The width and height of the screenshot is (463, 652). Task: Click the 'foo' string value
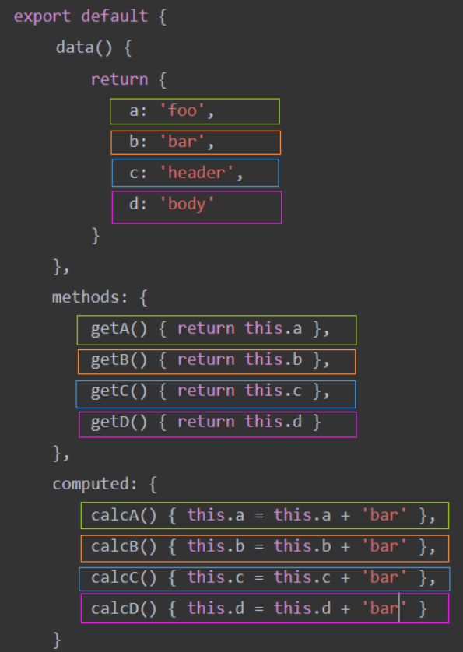click(x=182, y=110)
